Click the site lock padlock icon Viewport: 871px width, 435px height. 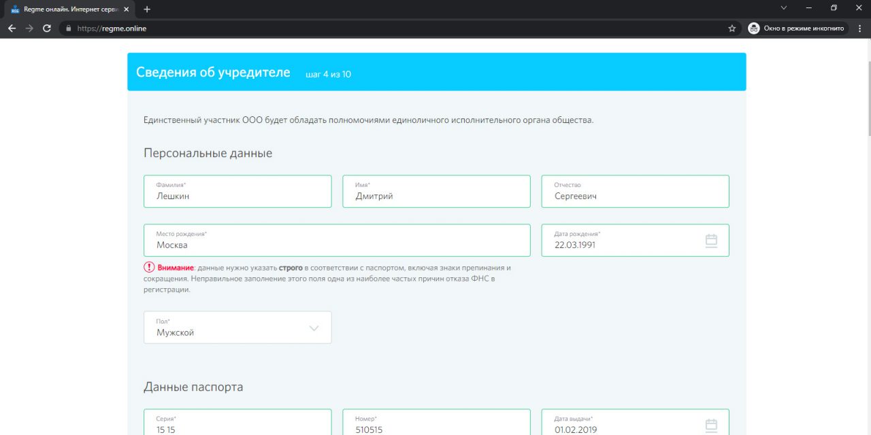(68, 29)
